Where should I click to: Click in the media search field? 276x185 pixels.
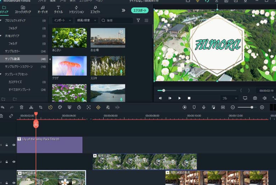point(117,21)
